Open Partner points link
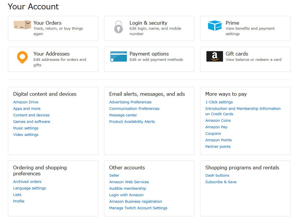The width and height of the screenshot is (299, 220). tap(218, 146)
